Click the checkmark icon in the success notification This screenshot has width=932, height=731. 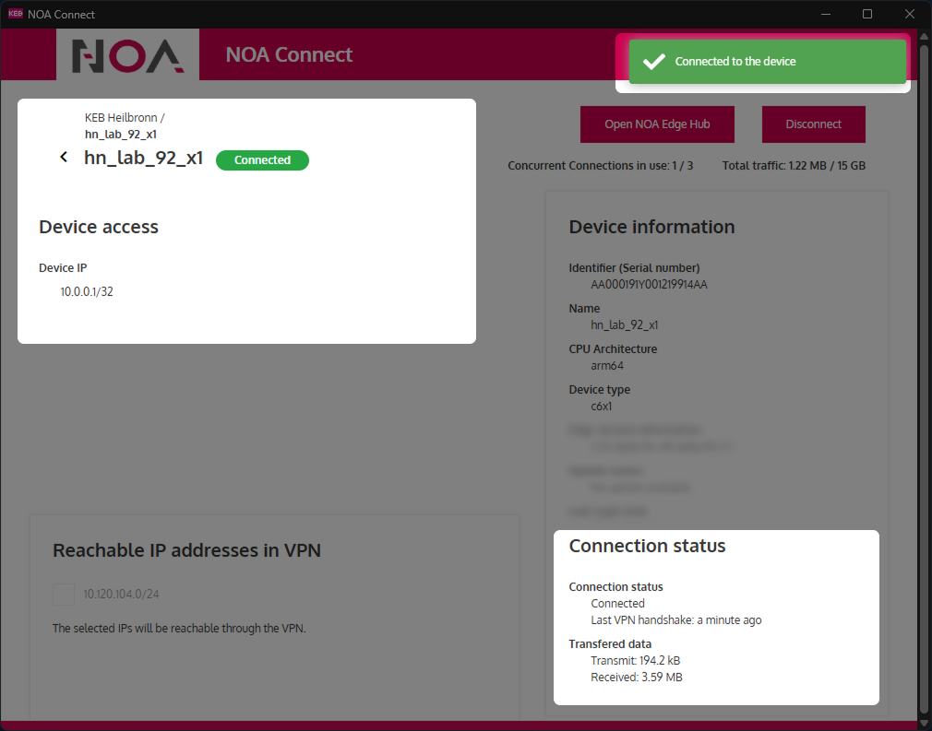click(654, 62)
